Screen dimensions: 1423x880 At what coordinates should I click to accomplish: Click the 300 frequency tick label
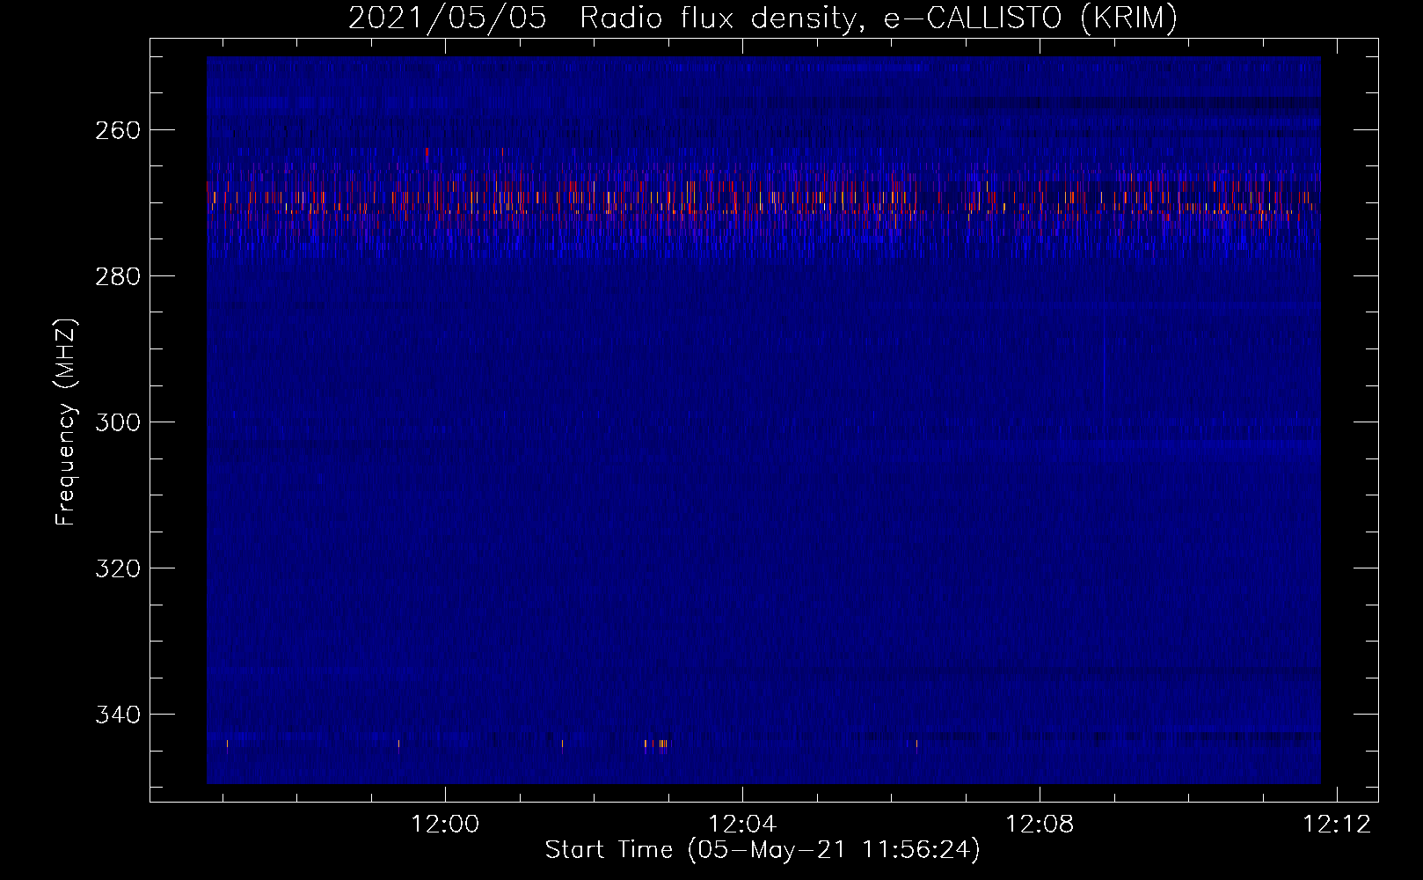point(118,422)
